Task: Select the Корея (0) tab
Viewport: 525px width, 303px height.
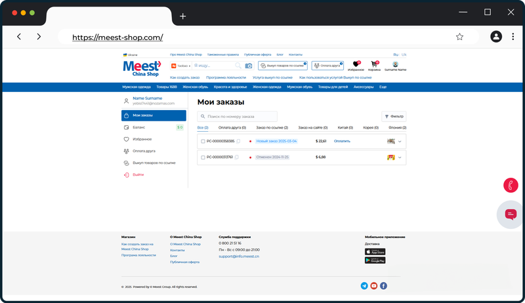Action: coord(371,128)
